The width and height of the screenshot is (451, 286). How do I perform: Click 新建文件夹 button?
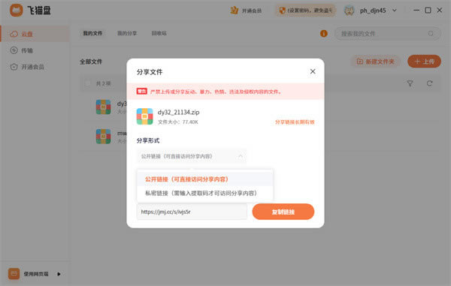coord(375,62)
